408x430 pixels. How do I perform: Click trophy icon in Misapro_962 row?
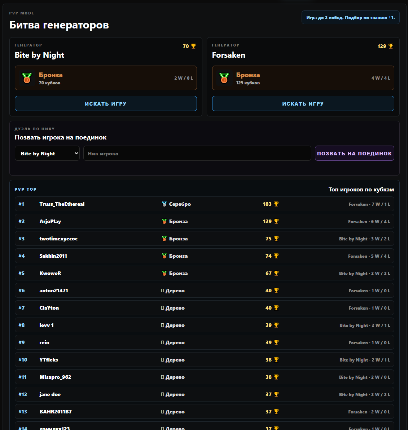[x=276, y=377]
